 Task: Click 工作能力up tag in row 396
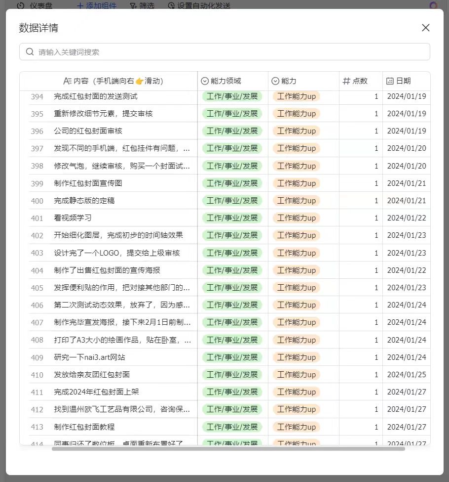click(x=297, y=131)
